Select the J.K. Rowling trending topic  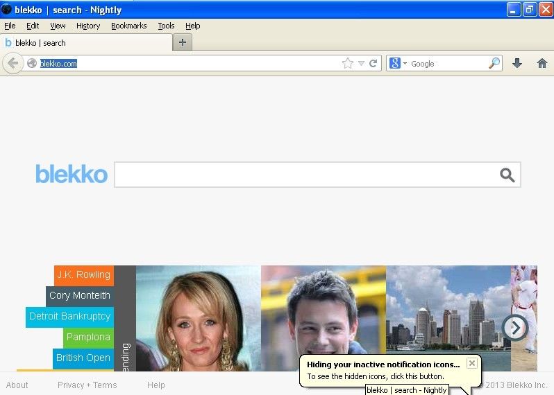[84, 275]
